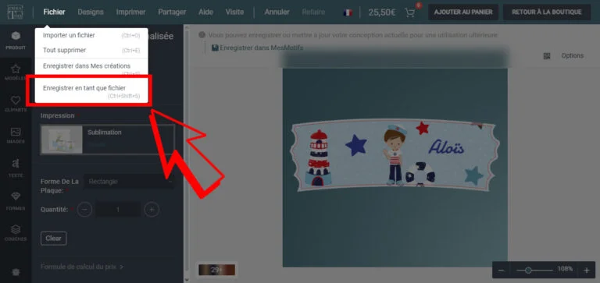Open the Modèles star icon panel
600x283 pixels.
16,73
